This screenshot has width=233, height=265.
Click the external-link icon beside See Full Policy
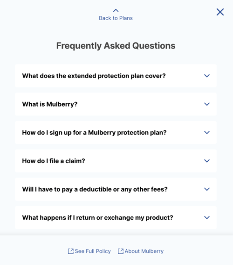(x=70, y=251)
